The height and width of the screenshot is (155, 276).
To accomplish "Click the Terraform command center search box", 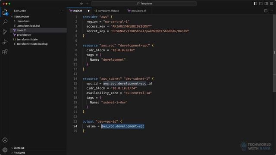I will [x=144, y=3].
